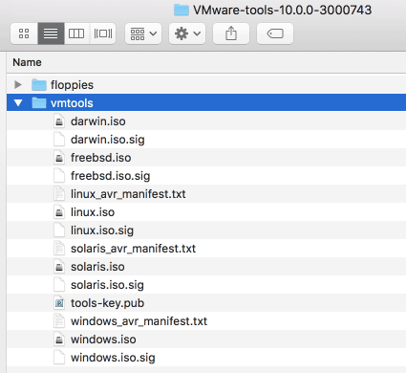Collapse the vmtools folder triangle
This screenshot has width=406, height=373.
(18, 103)
